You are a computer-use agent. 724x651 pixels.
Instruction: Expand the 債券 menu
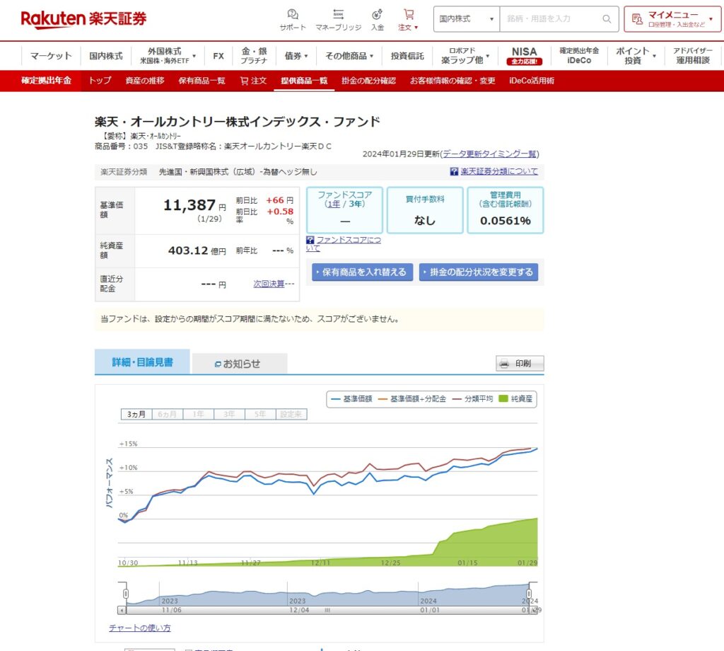(x=305, y=56)
